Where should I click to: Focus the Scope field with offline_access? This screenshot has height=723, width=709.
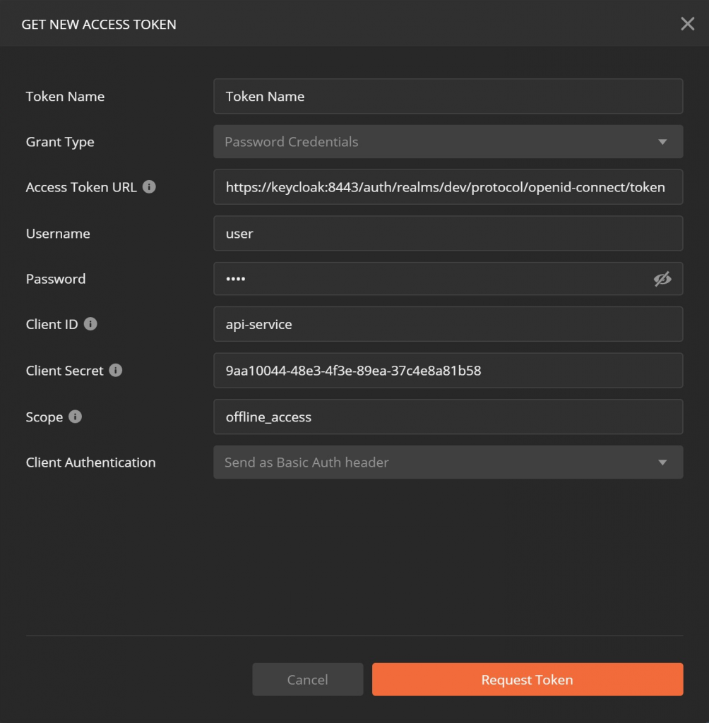[448, 417]
